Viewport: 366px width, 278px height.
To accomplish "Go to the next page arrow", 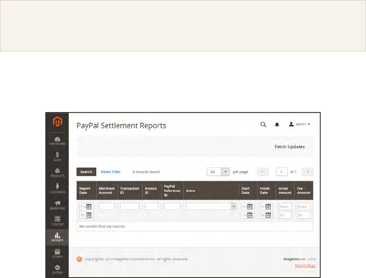I will point(308,172).
